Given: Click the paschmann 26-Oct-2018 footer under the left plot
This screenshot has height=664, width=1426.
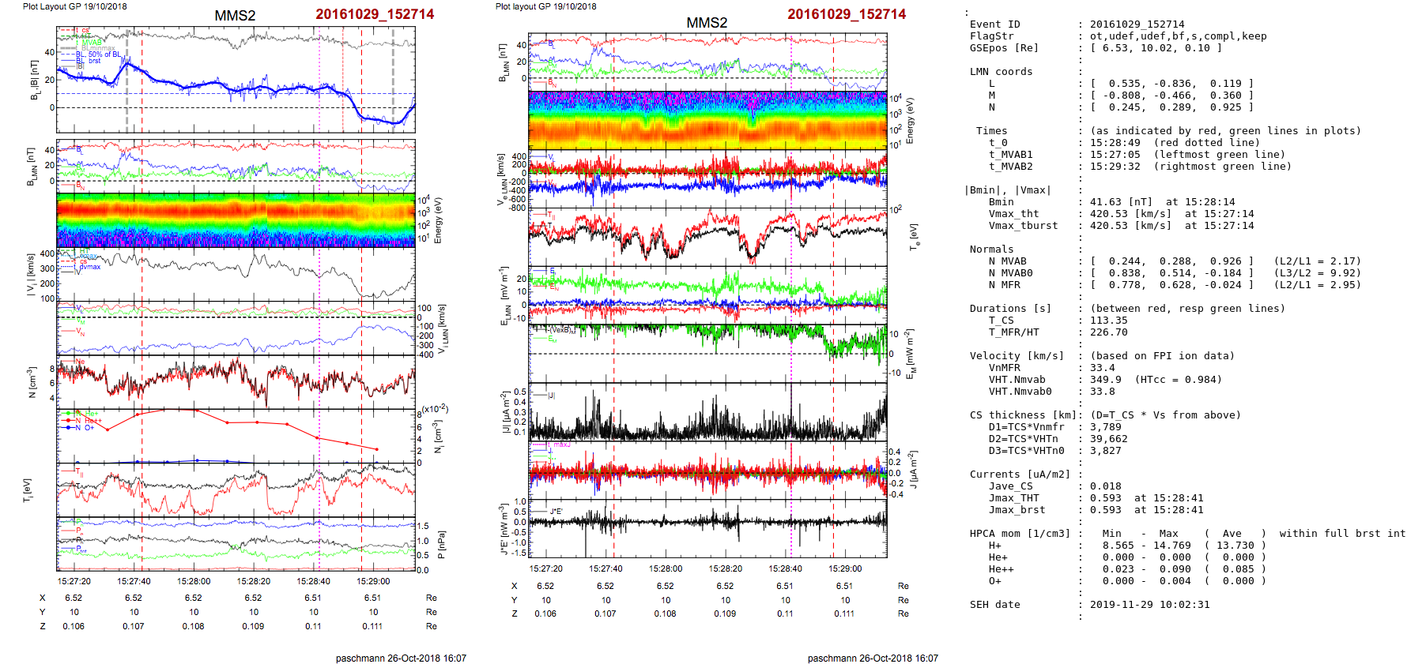Looking at the screenshot, I should (401, 658).
